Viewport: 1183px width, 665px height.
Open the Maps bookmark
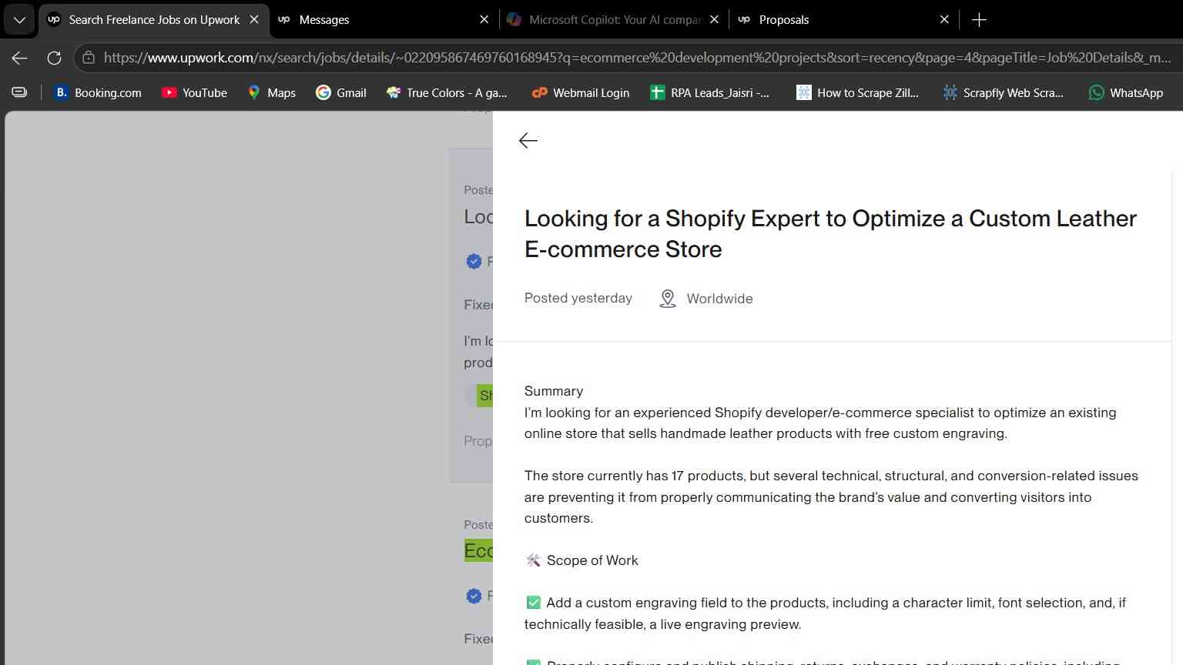[271, 92]
